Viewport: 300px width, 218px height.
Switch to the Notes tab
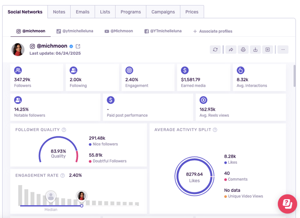tap(59, 12)
